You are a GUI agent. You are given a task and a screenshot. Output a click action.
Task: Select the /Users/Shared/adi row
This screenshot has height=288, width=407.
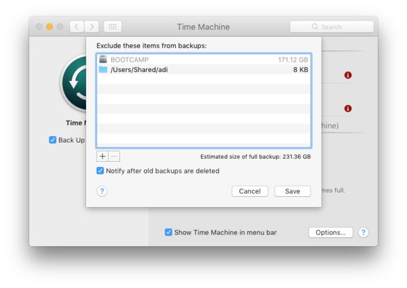pyautogui.click(x=204, y=70)
